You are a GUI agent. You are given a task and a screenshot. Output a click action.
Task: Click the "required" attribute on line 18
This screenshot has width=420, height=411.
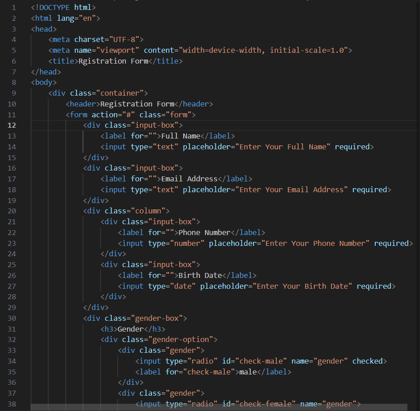[369, 189]
